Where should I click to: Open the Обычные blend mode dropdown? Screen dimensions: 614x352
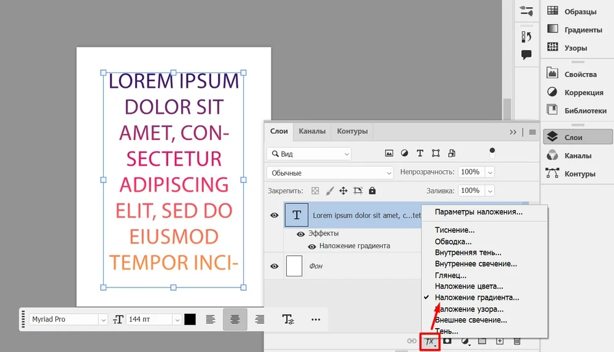pyautogui.click(x=330, y=173)
